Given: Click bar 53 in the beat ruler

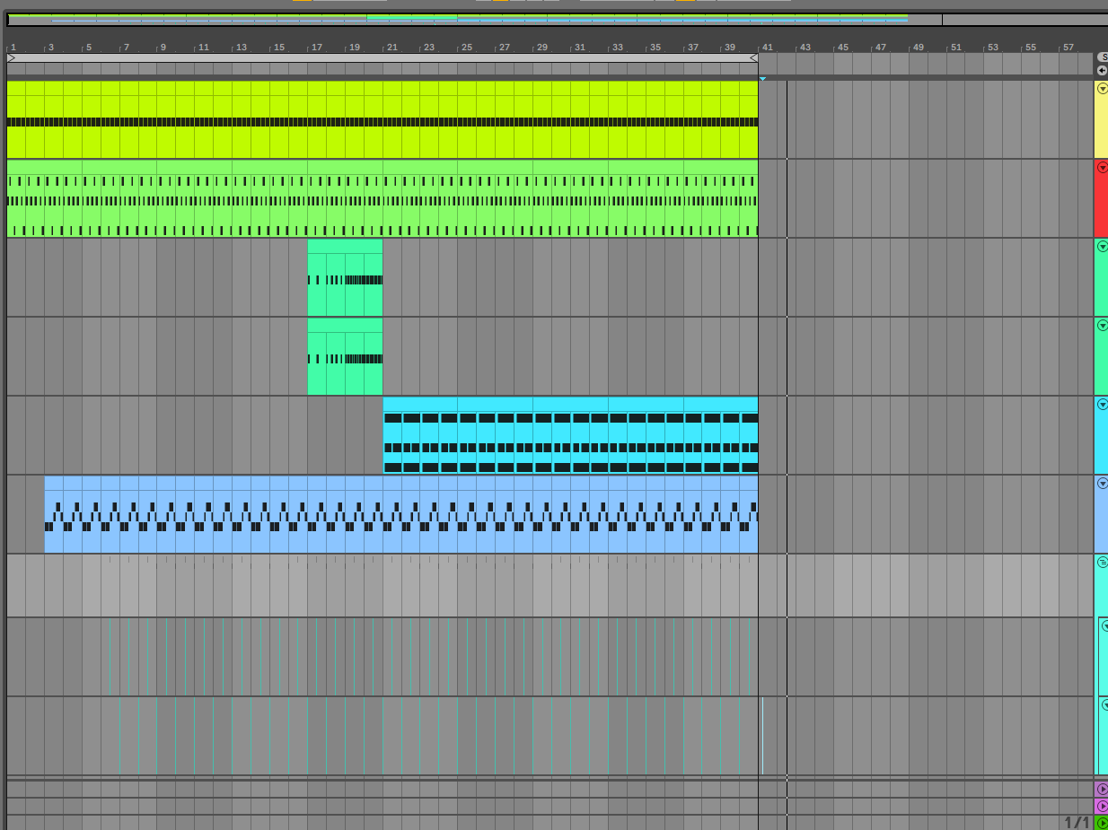Looking at the screenshot, I should (x=992, y=48).
